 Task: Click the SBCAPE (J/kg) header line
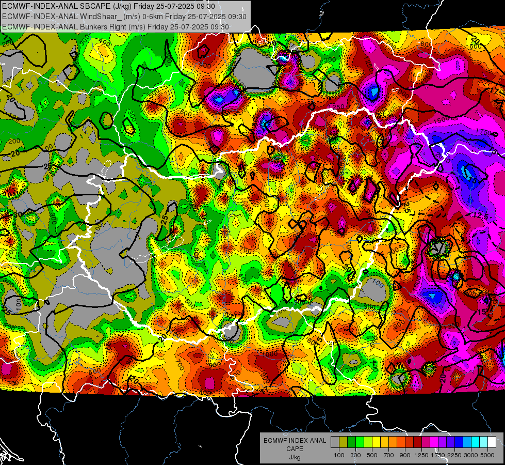pos(108,6)
